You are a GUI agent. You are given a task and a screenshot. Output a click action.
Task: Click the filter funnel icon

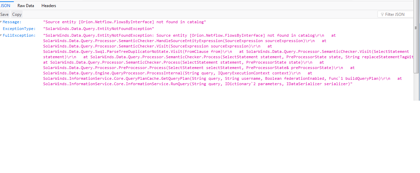tap(382, 14)
